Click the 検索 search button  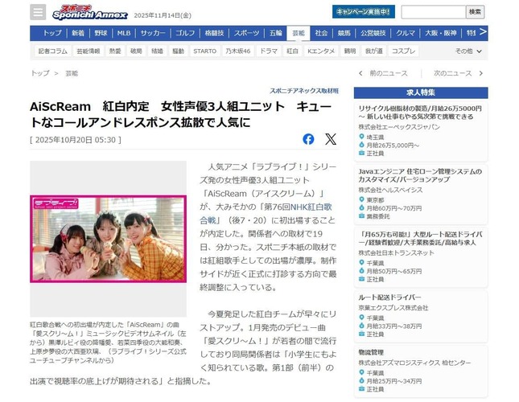475,12
